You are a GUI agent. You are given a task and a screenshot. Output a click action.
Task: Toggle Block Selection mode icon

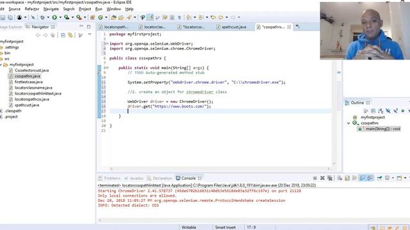click(172, 17)
